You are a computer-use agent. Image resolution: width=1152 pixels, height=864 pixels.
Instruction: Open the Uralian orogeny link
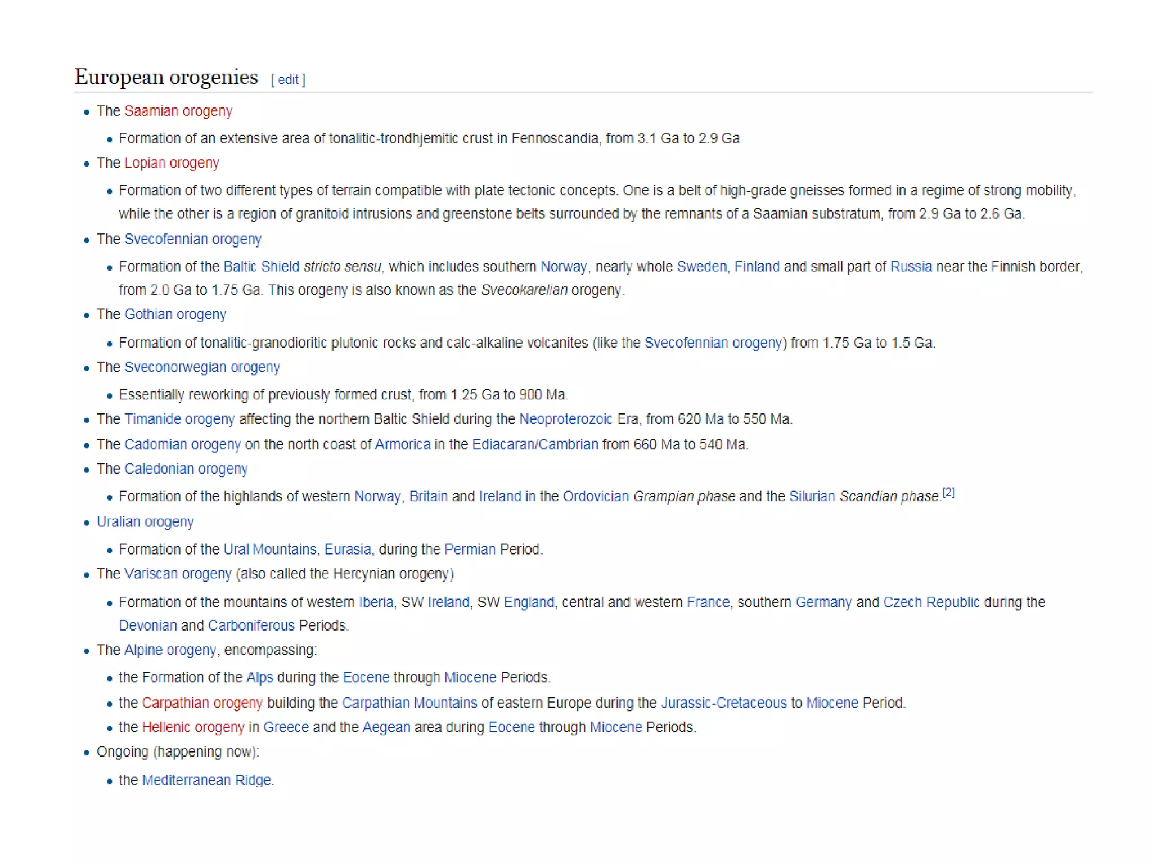pyautogui.click(x=145, y=522)
